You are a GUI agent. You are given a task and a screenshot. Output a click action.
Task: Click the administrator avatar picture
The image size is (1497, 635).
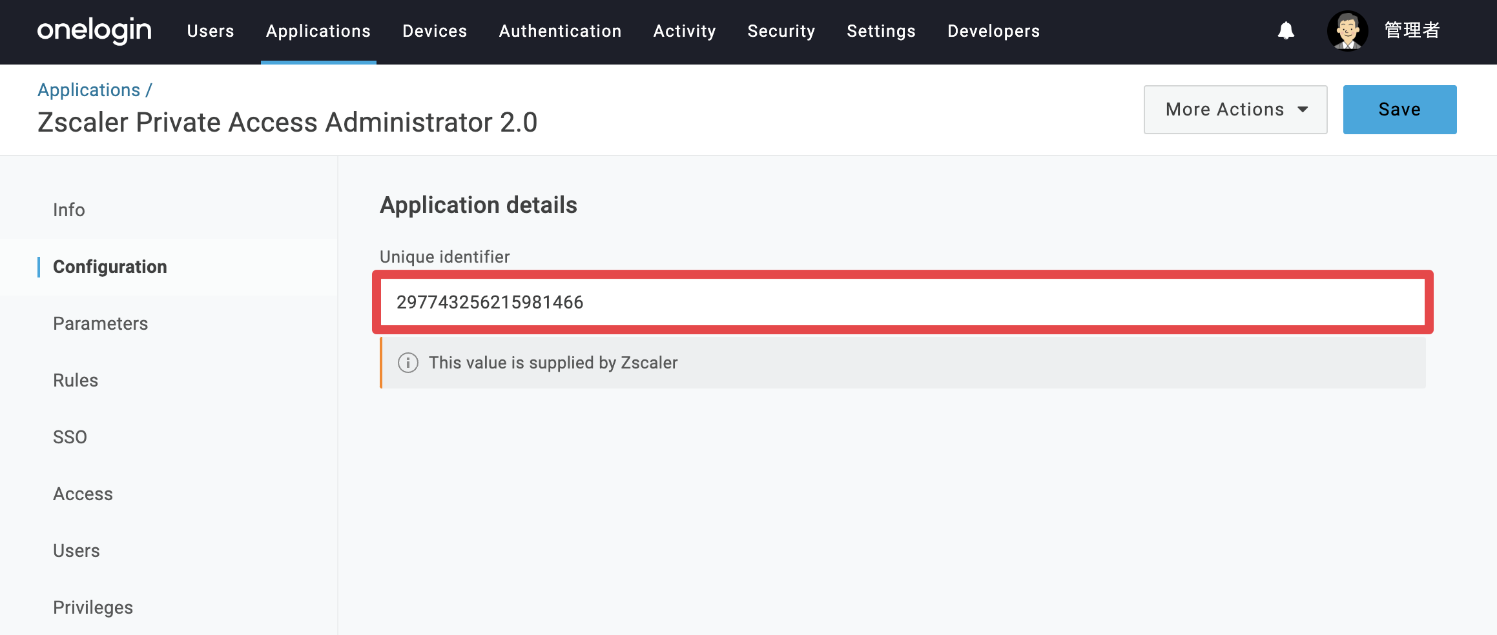pos(1348,30)
